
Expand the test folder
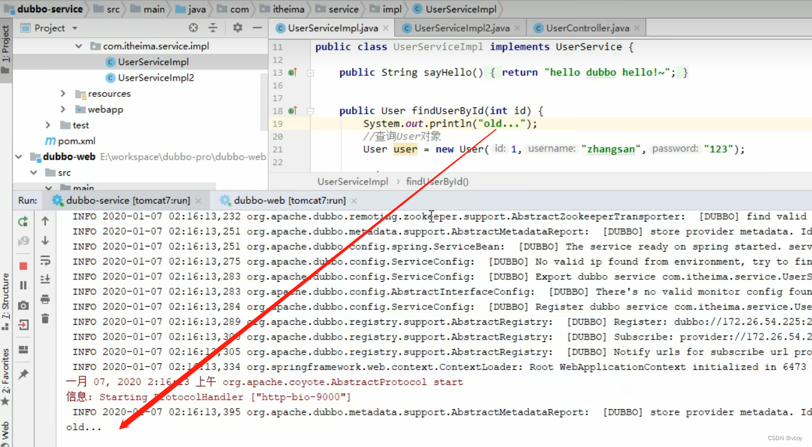(x=48, y=125)
